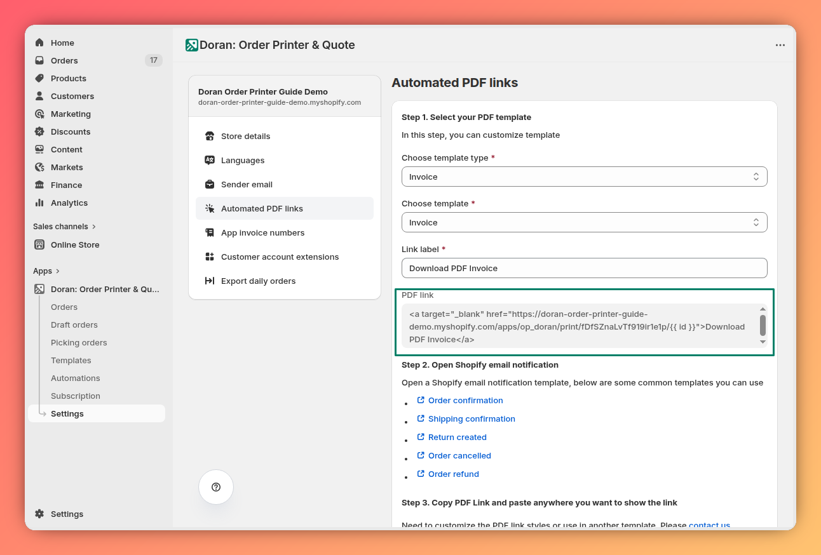
Task: Open the help question mark button
Action: (216, 487)
